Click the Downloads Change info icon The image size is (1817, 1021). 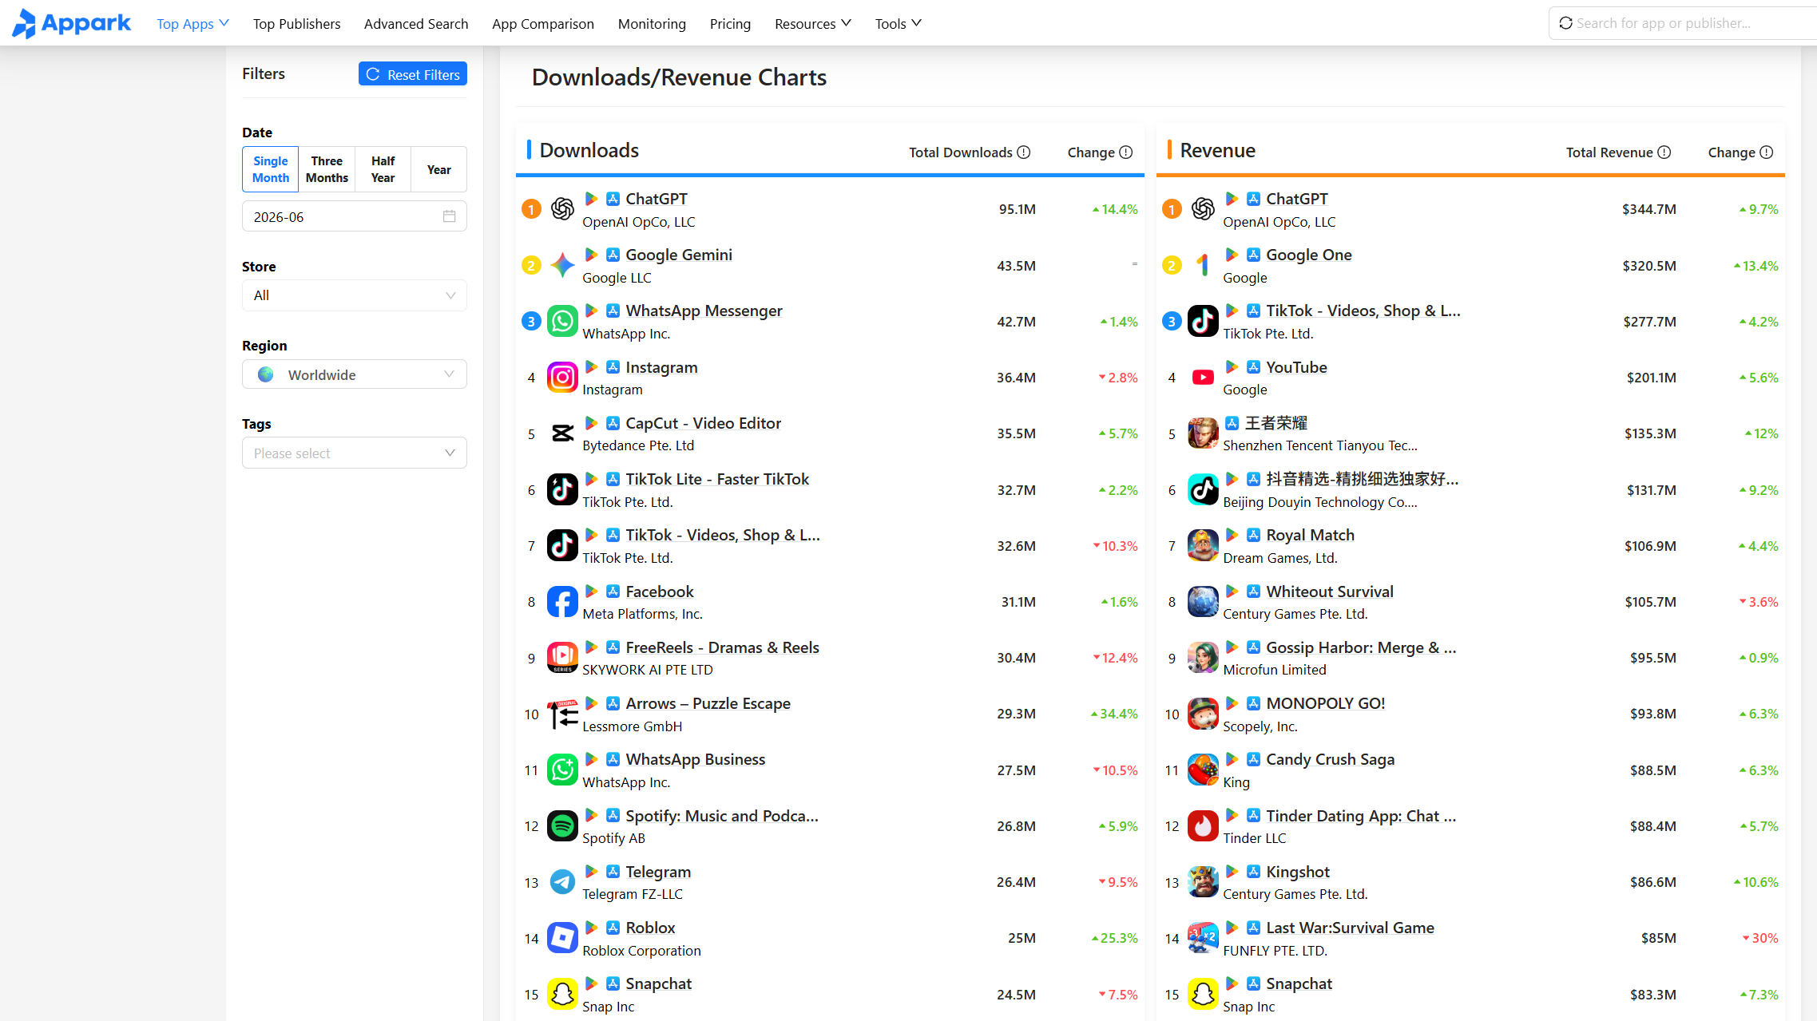pyautogui.click(x=1126, y=152)
